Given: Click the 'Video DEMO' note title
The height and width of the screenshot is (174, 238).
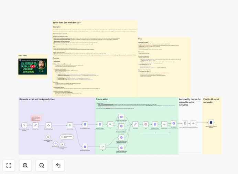Looking at the screenshot, I should click(23, 56).
